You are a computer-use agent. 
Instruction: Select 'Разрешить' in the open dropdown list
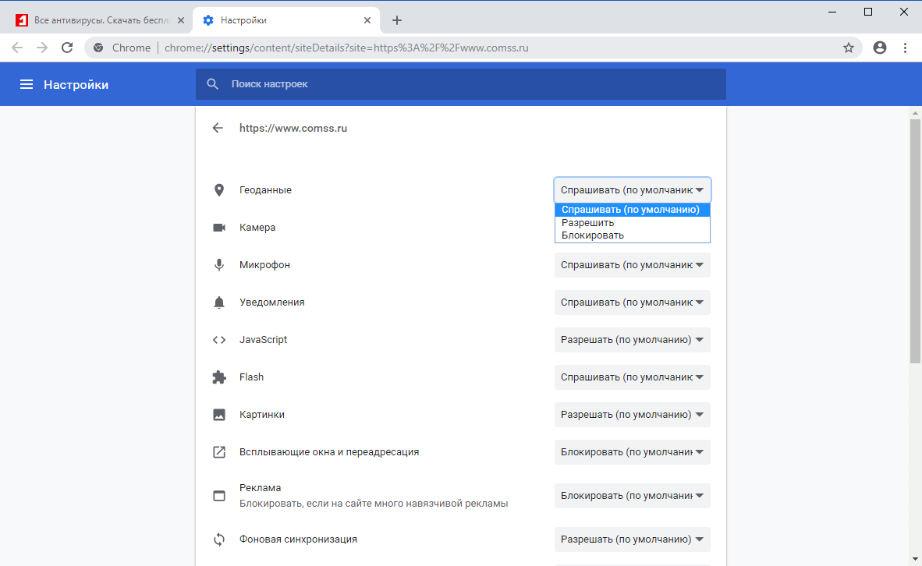click(588, 222)
